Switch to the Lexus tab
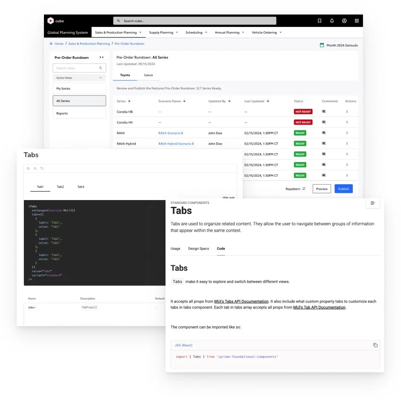The height and width of the screenshot is (401, 401). (x=148, y=75)
